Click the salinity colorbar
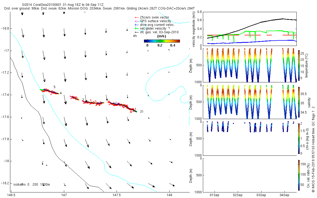317x198 pixels. click(299, 102)
